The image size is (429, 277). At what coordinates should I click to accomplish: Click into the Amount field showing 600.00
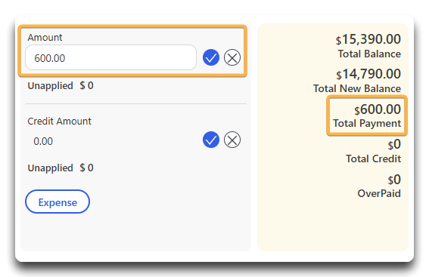pos(110,57)
